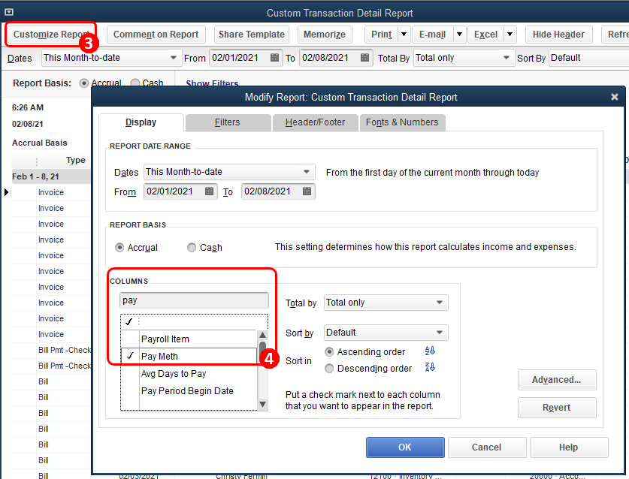
Task: Click scroll down arrow in columns list
Action: tap(263, 405)
